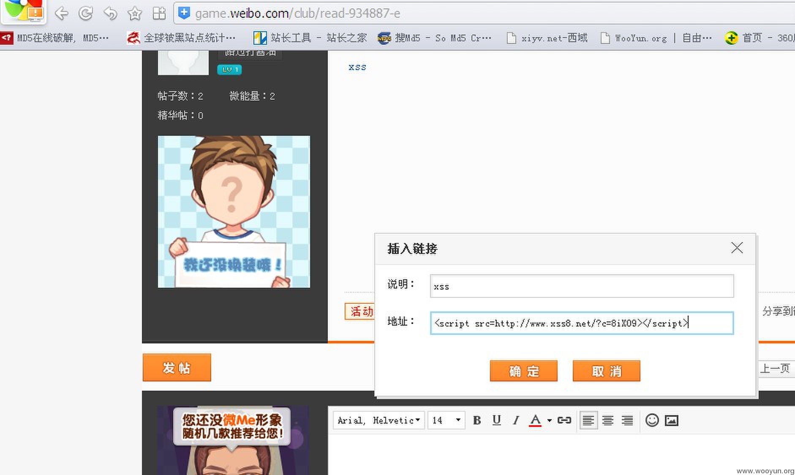Align text left in the editor
This screenshot has width=795, height=475.
coord(588,420)
